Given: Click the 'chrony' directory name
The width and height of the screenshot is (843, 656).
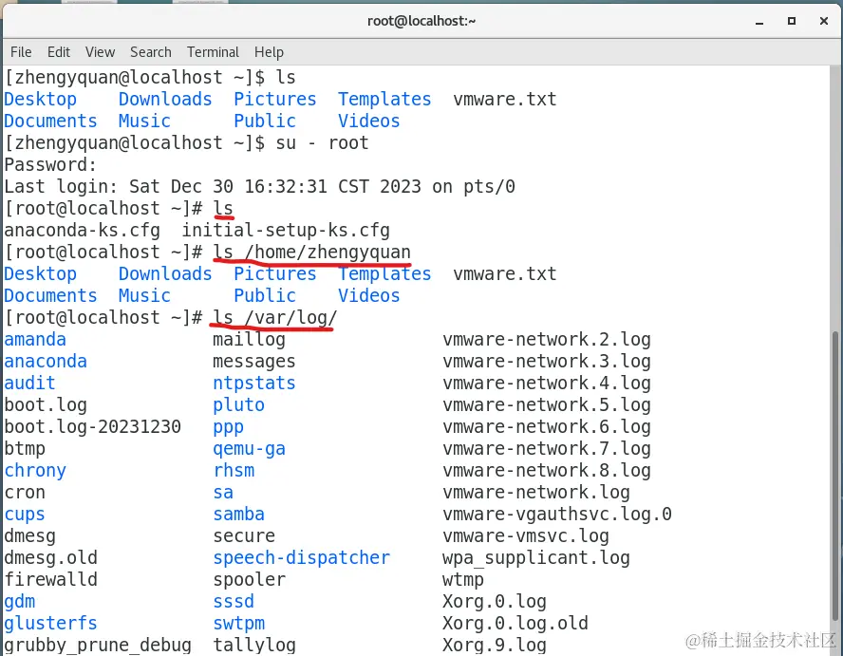Looking at the screenshot, I should pos(35,471).
